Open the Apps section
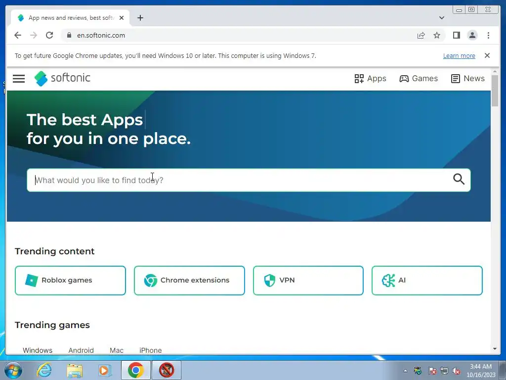 (370, 79)
